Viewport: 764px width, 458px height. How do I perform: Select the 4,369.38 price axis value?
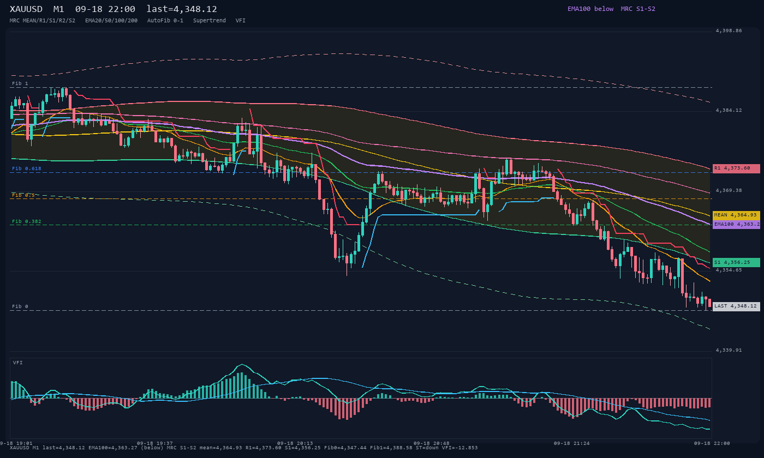[x=729, y=191]
